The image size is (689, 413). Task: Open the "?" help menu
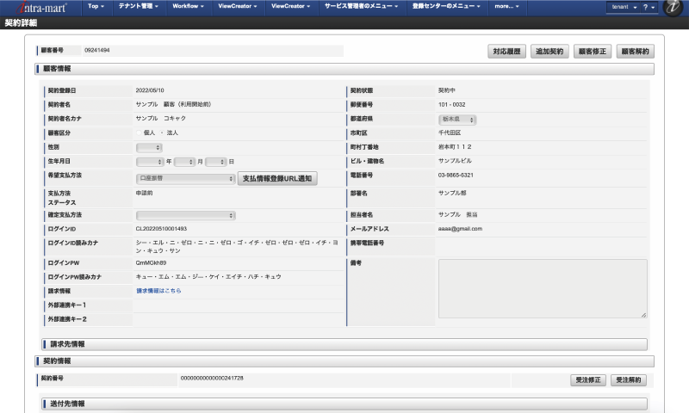[x=648, y=7]
